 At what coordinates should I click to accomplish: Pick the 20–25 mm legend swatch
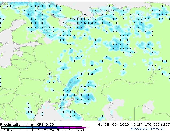point(48,128)
